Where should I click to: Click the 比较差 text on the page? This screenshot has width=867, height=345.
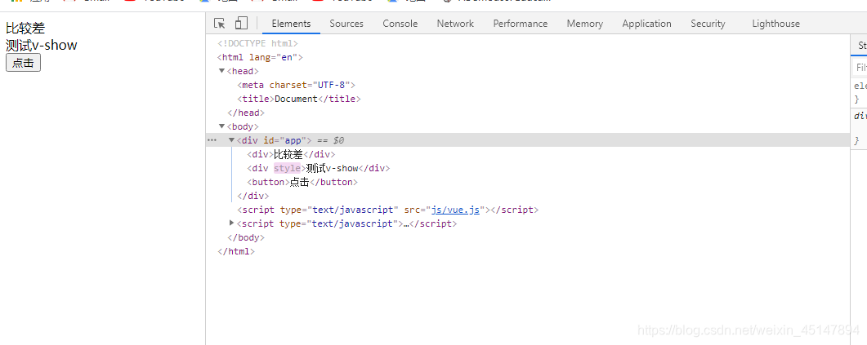(25, 29)
